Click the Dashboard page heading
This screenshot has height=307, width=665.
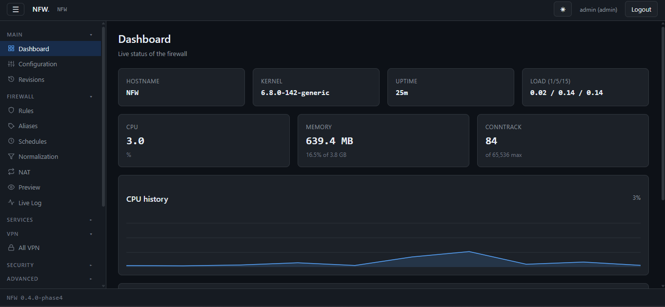(144, 39)
